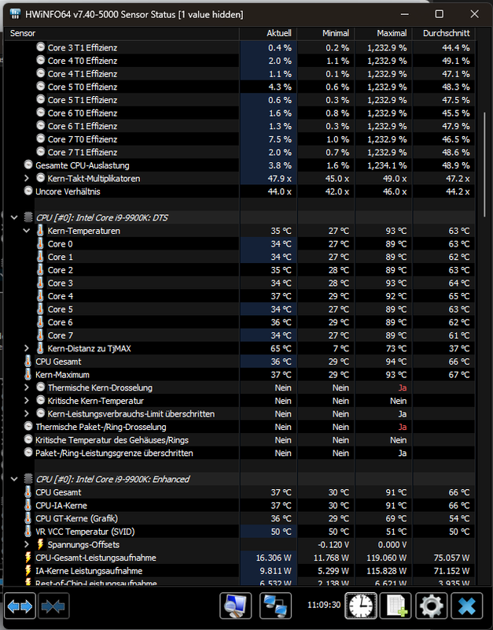Select Kritische Temperatur des Gehäuses/Rings row

tap(240, 440)
